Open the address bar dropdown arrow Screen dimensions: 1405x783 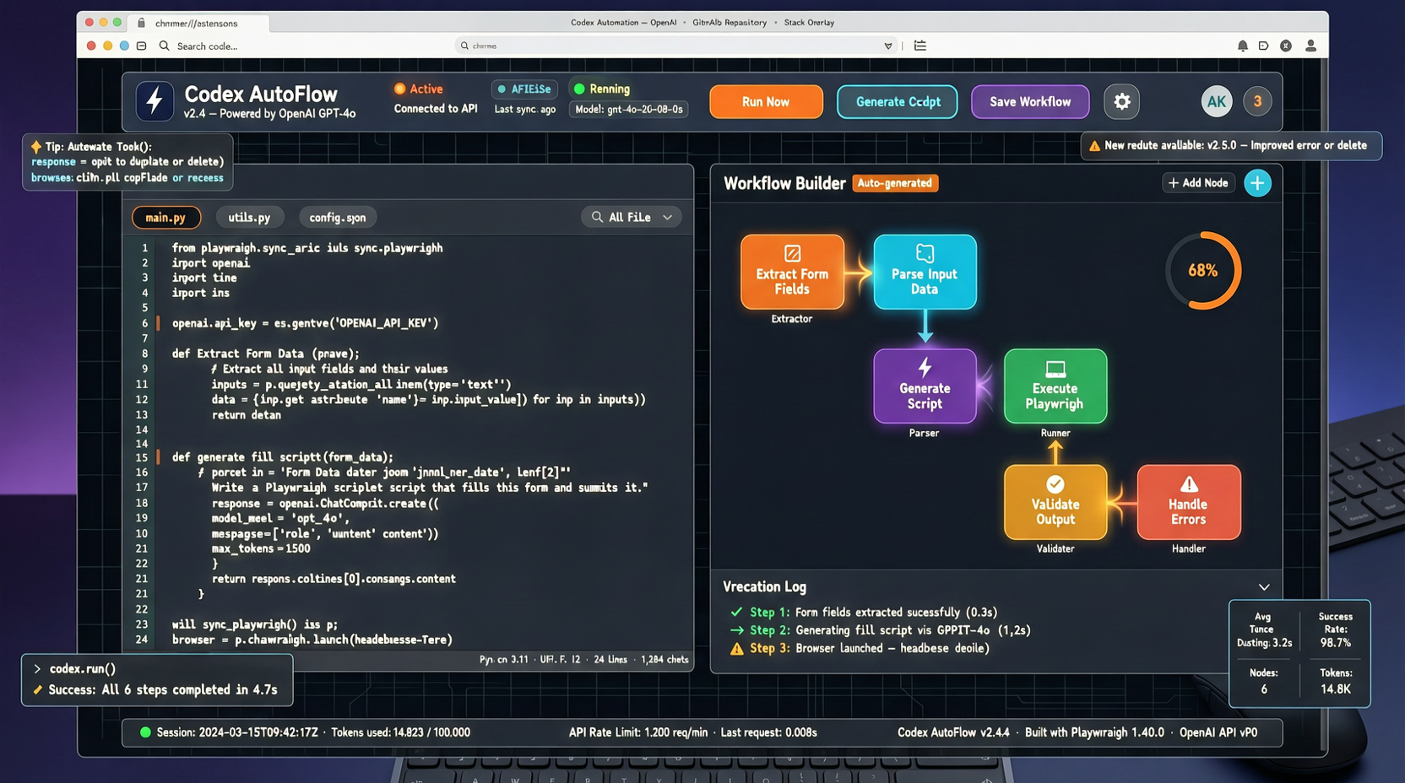point(888,46)
